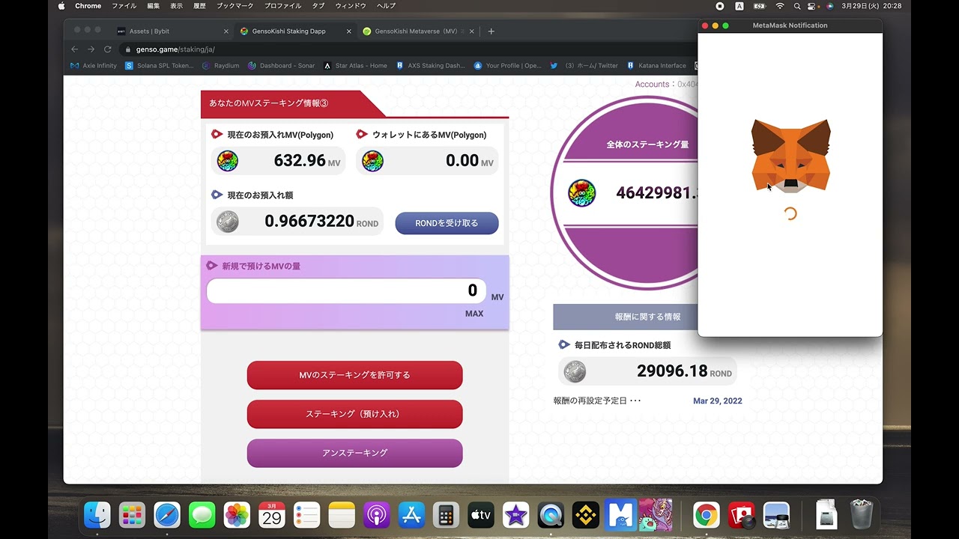Open new Chrome tab with plus
Image resolution: width=959 pixels, height=539 pixels.
491,31
